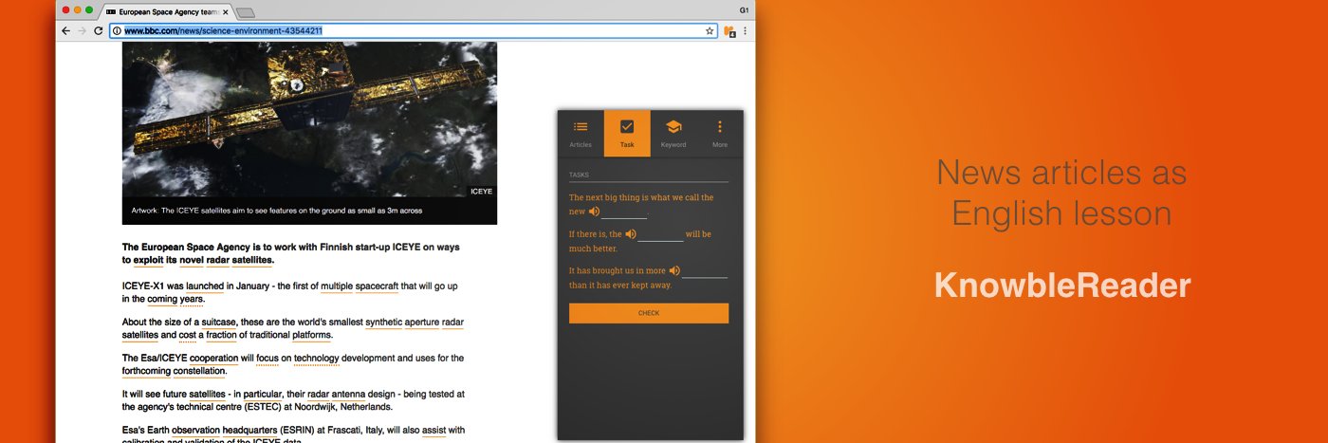The width and height of the screenshot is (1328, 443).
Task: Click the Chrome profile 'G1' label
Action: pos(744,9)
